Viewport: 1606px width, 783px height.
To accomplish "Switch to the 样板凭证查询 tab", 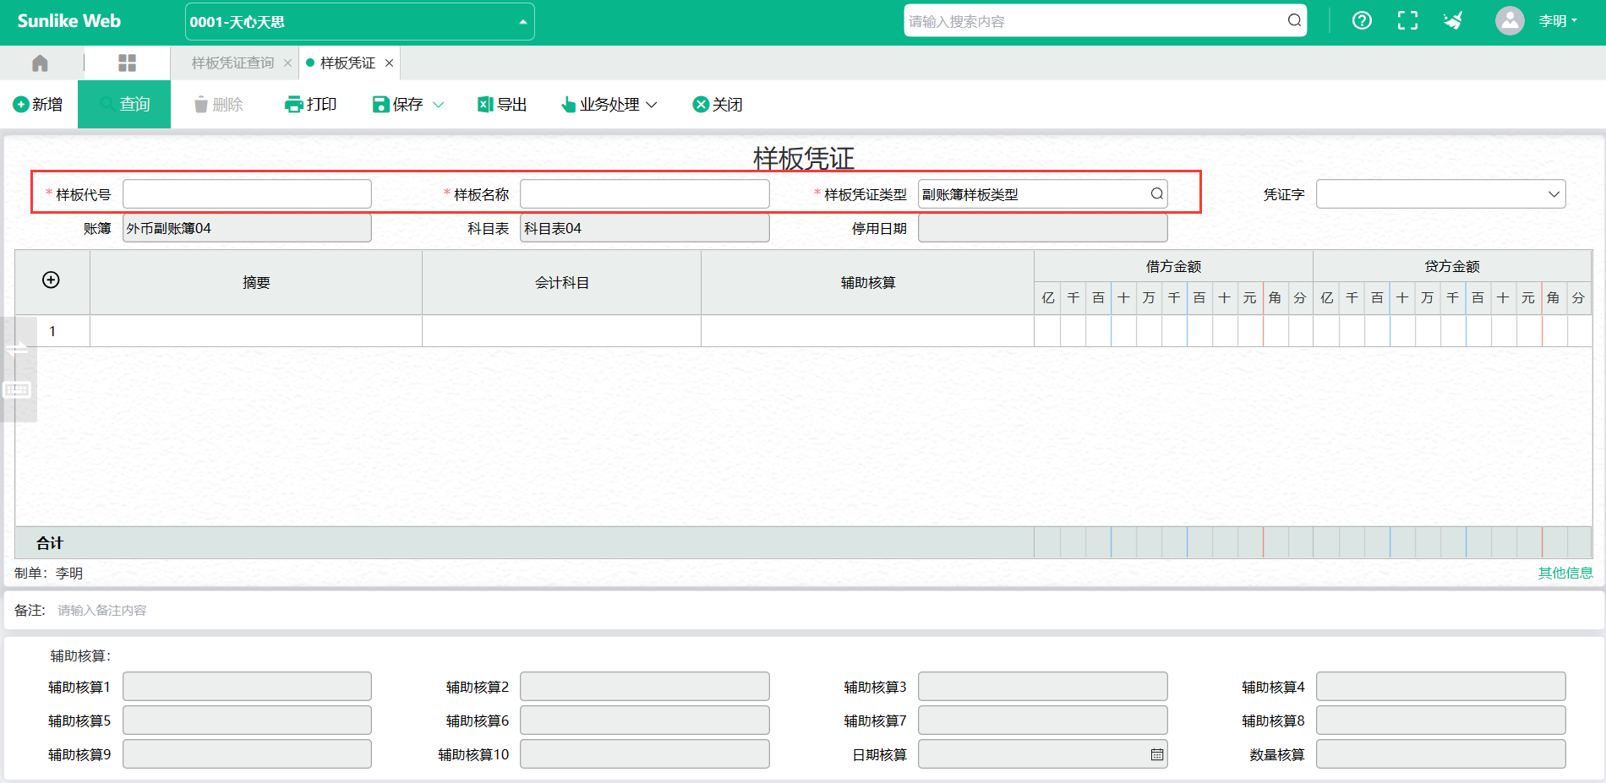I will pyautogui.click(x=232, y=63).
